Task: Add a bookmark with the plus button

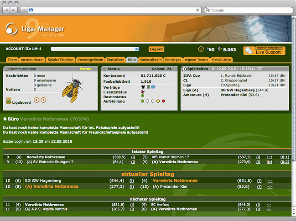Action: click(24, 10)
